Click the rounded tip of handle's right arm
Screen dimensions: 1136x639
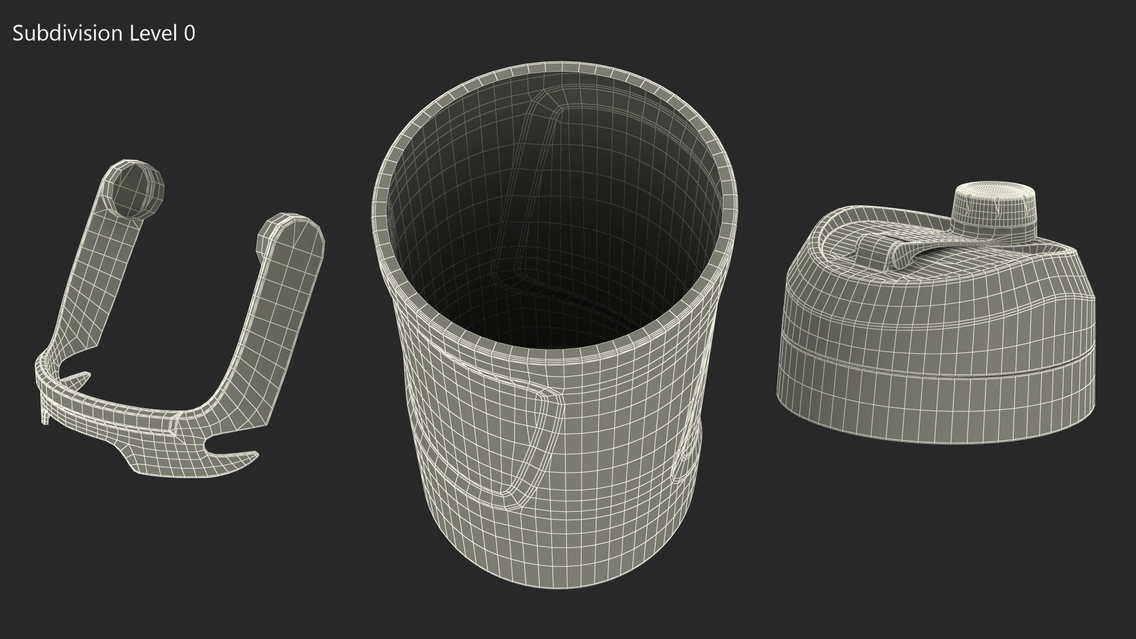coord(294,233)
